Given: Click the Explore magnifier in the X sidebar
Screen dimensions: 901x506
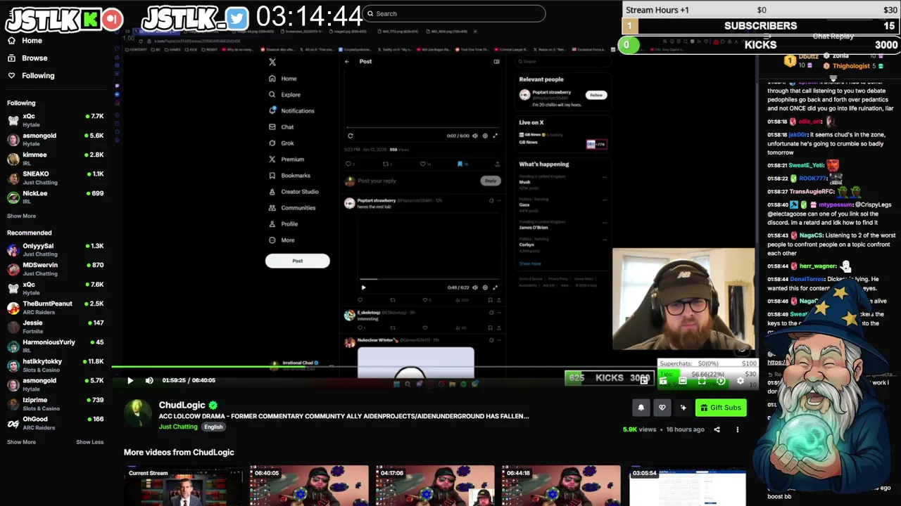Looking at the screenshot, I should pyautogui.click(x=272, y=94).
